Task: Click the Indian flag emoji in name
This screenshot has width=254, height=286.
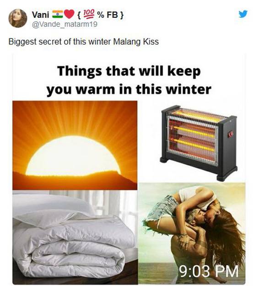Action: point(58,14)
